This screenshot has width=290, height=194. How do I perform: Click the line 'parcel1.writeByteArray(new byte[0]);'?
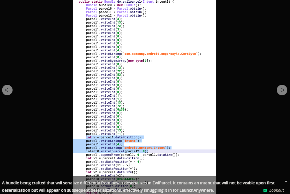[x=119, y=61]
